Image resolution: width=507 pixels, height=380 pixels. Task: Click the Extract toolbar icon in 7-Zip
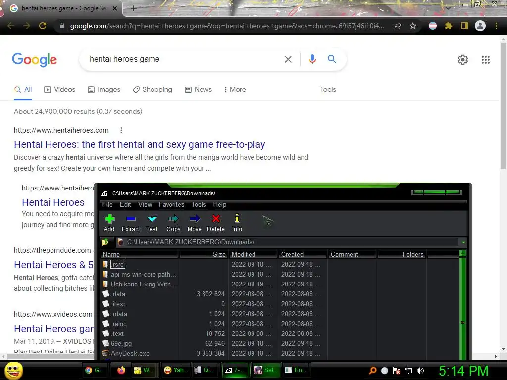coord(131,223)
